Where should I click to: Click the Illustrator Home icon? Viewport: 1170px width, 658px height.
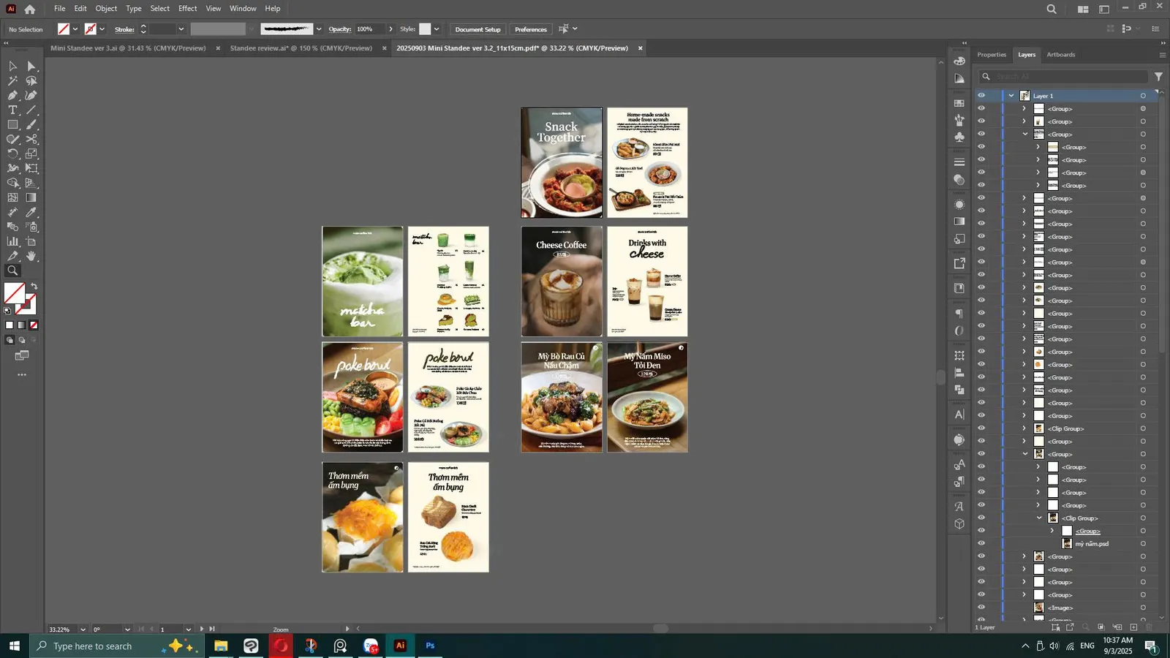pyautogui.click(x=30, y=9)
